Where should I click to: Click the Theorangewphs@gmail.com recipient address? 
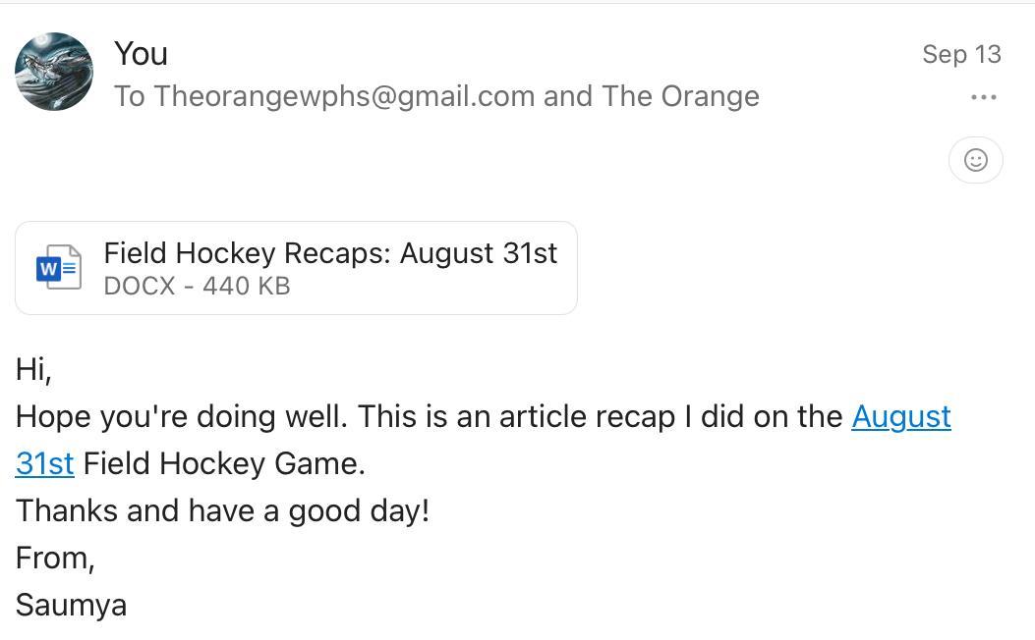(x=344, y=96)
